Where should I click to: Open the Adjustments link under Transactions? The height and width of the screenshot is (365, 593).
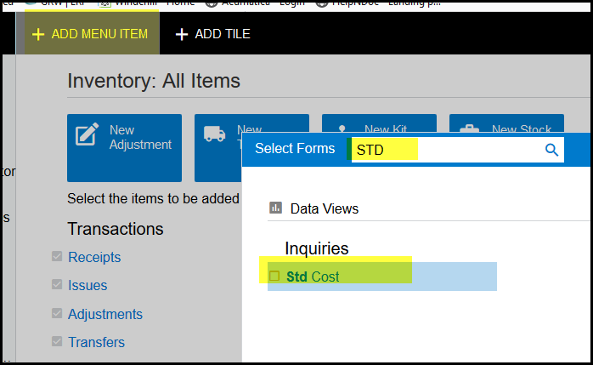105,314
